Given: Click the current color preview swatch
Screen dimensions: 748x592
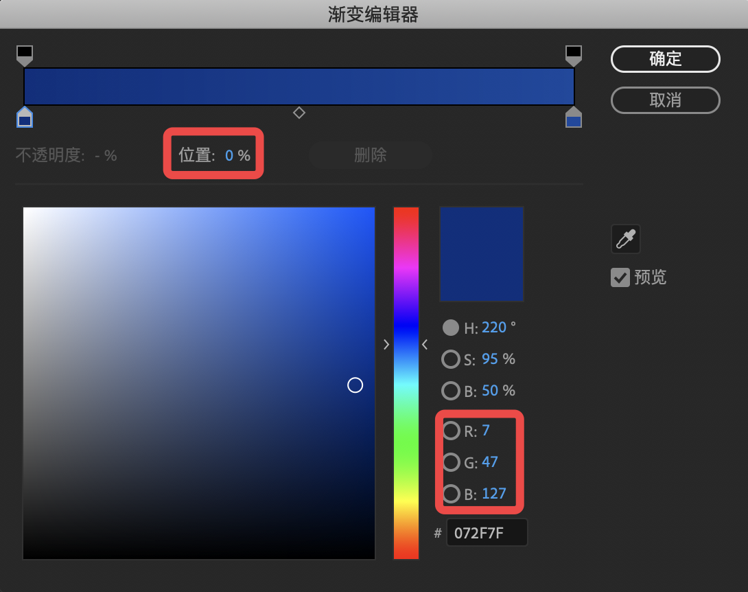Looking at the screenshot, I should 481,253.
